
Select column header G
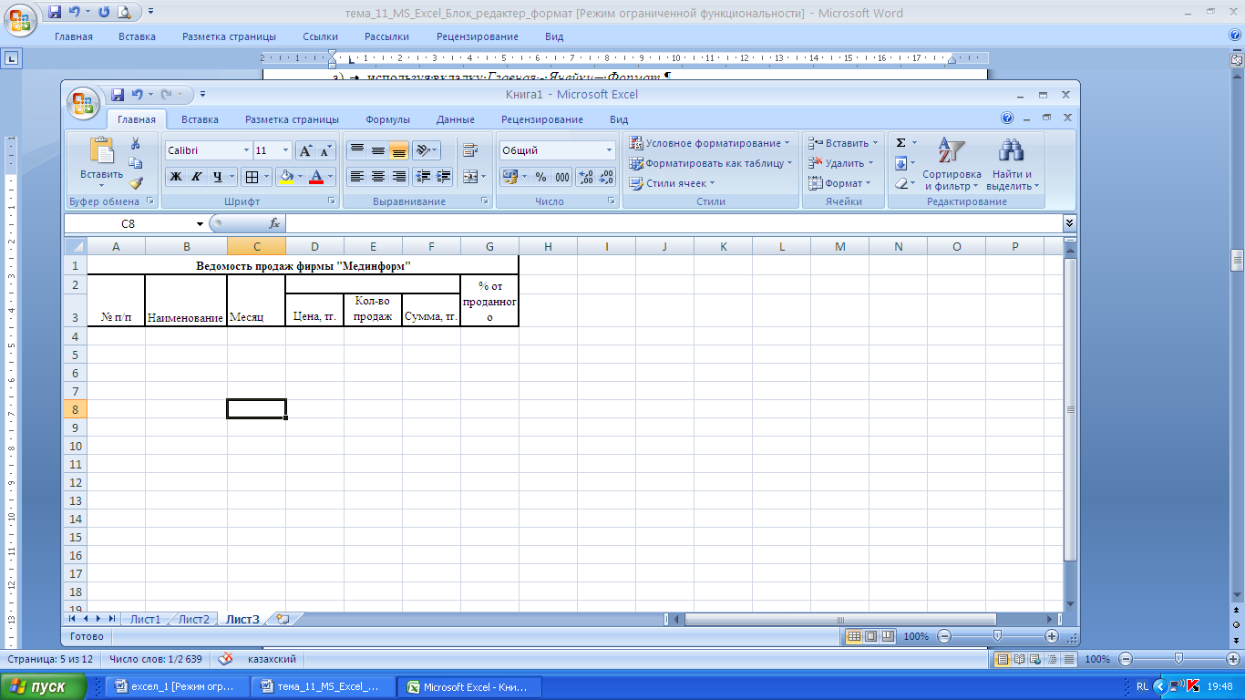click(489, 246)
